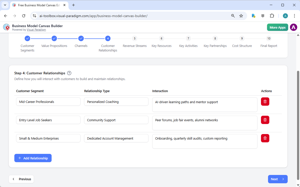Open the zoom lens icon in the address bar
The height and width of the screenshot is (187, 300).
[233, 16]
